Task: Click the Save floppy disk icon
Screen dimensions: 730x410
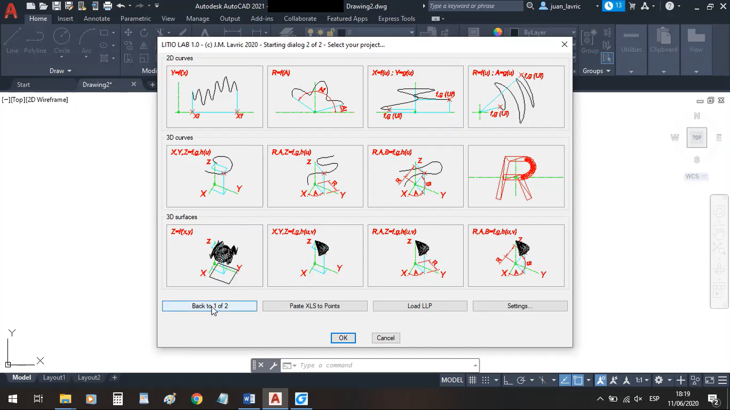Action: (x=56, y=6)
